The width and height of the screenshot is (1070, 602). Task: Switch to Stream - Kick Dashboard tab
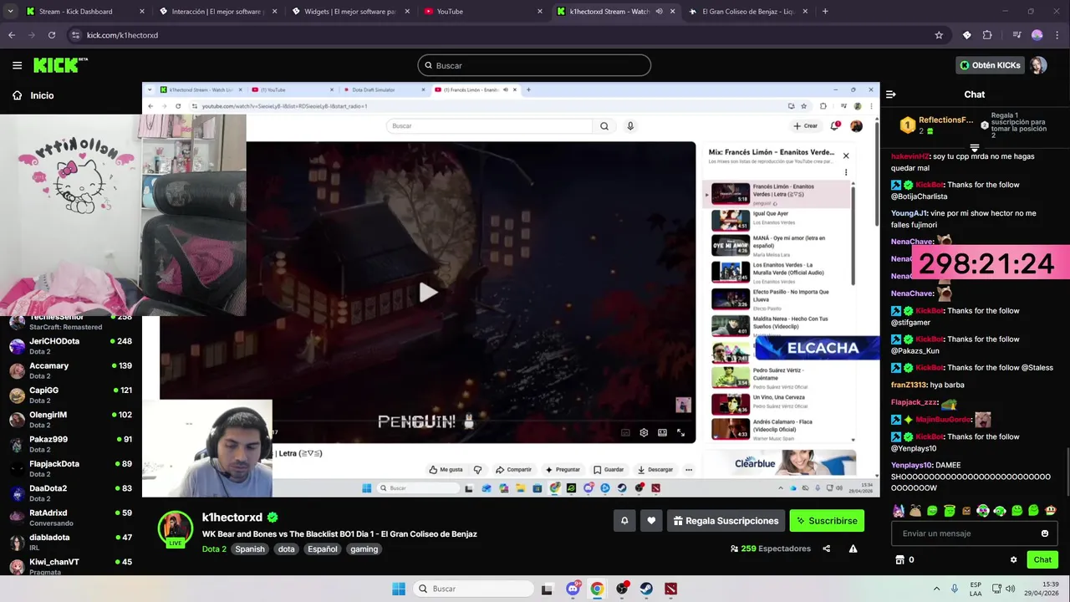[84, 12]
